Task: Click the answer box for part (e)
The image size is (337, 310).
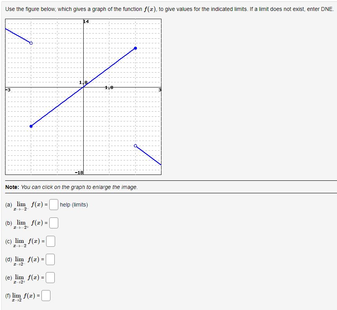Action: point(50,277)
